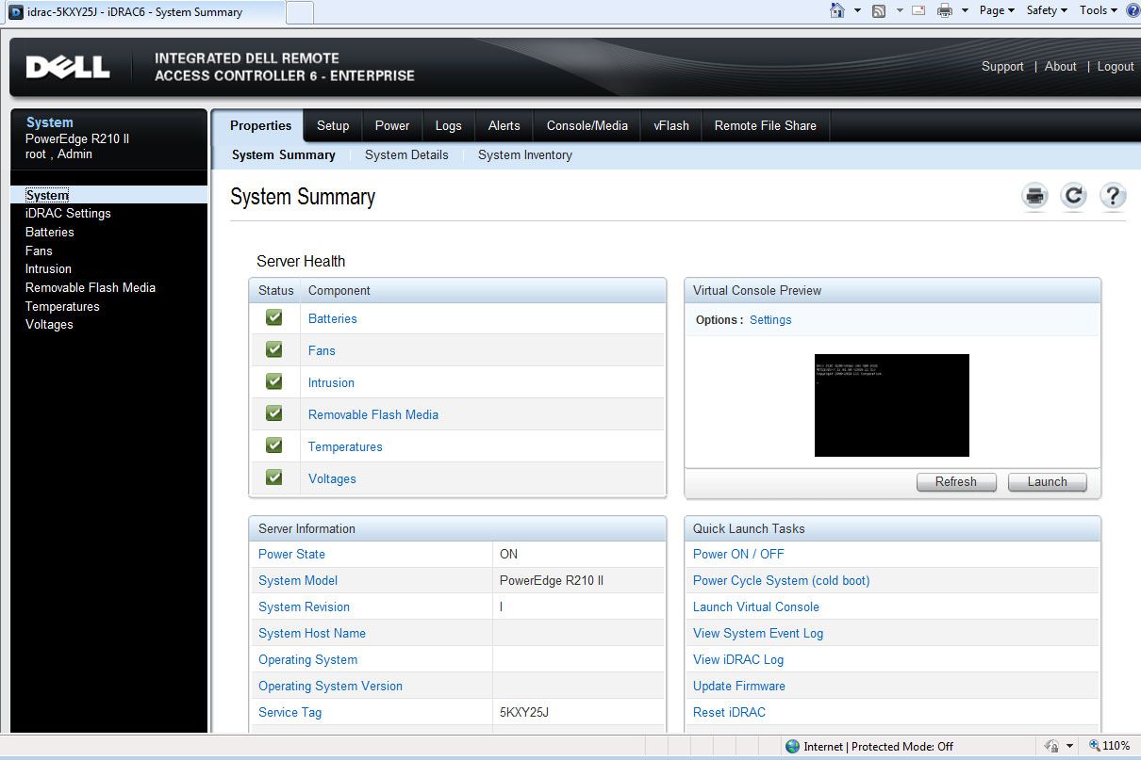Viewport: 1141px width, 760px height.
Task: Click the green status check for Batteries
Action: point(274,317)
